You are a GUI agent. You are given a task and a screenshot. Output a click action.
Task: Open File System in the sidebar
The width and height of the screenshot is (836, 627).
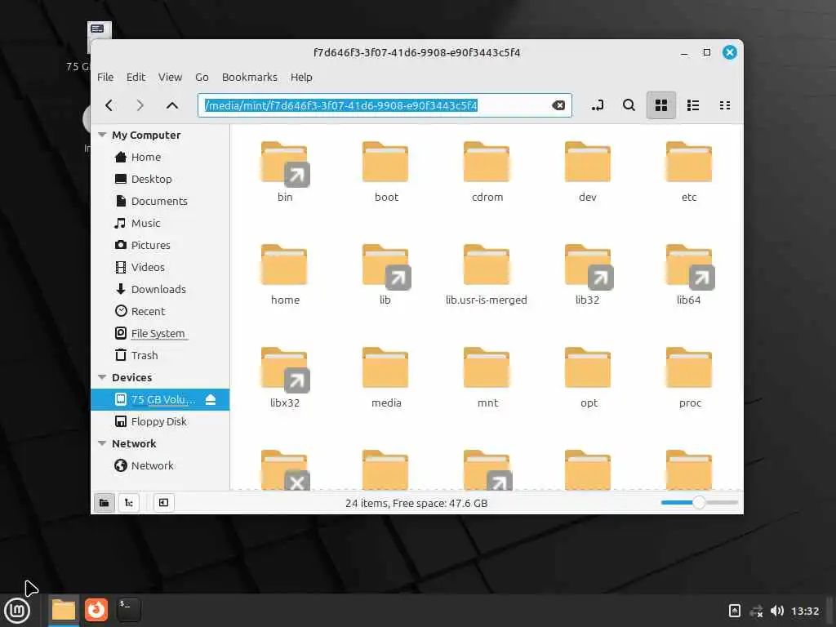(x=160, y=333)
